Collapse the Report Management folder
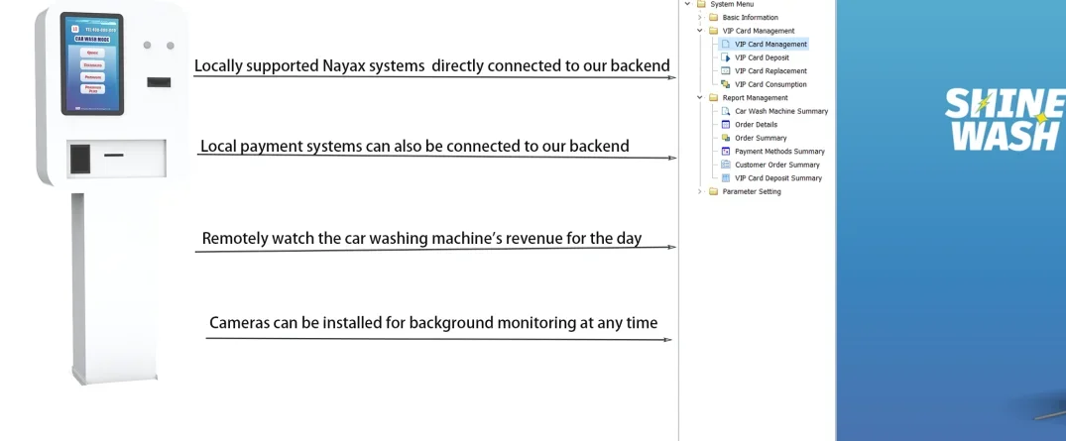 coord(700,98)
